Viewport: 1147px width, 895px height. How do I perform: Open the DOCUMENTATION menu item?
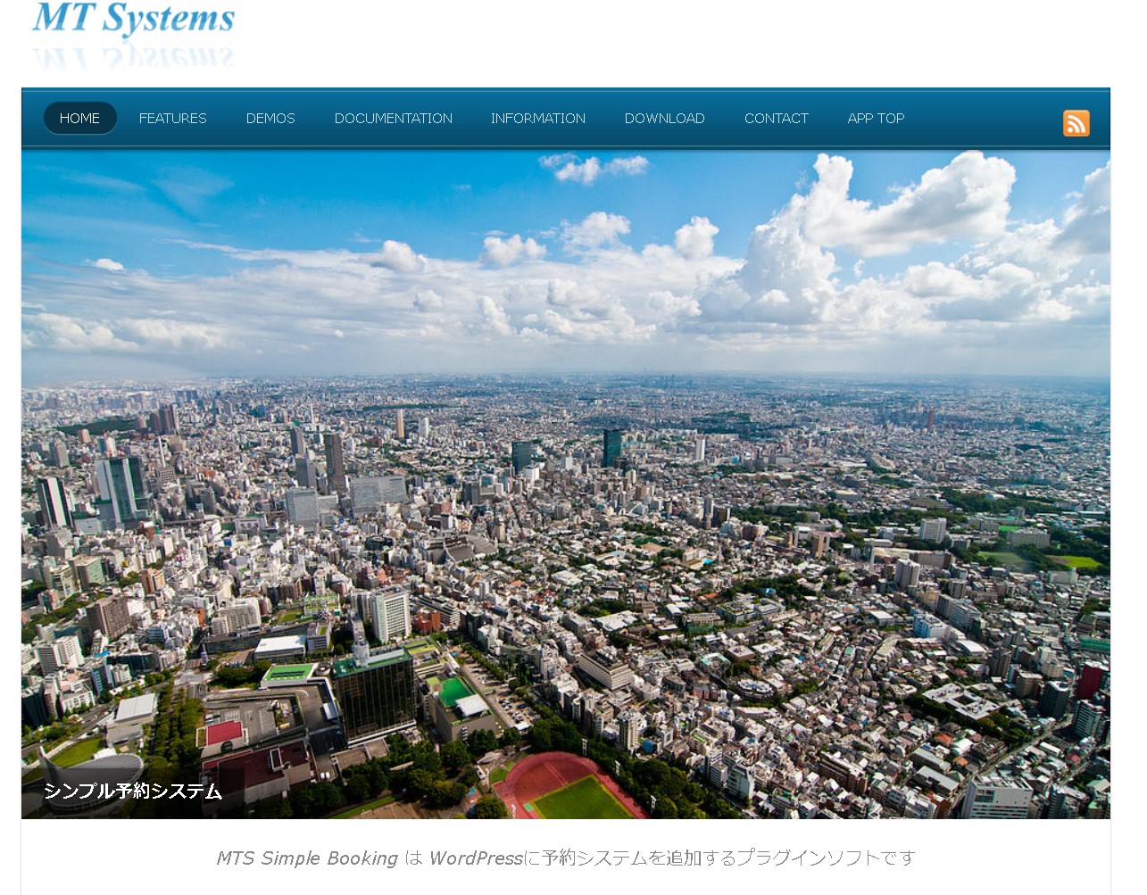point(393,119)
